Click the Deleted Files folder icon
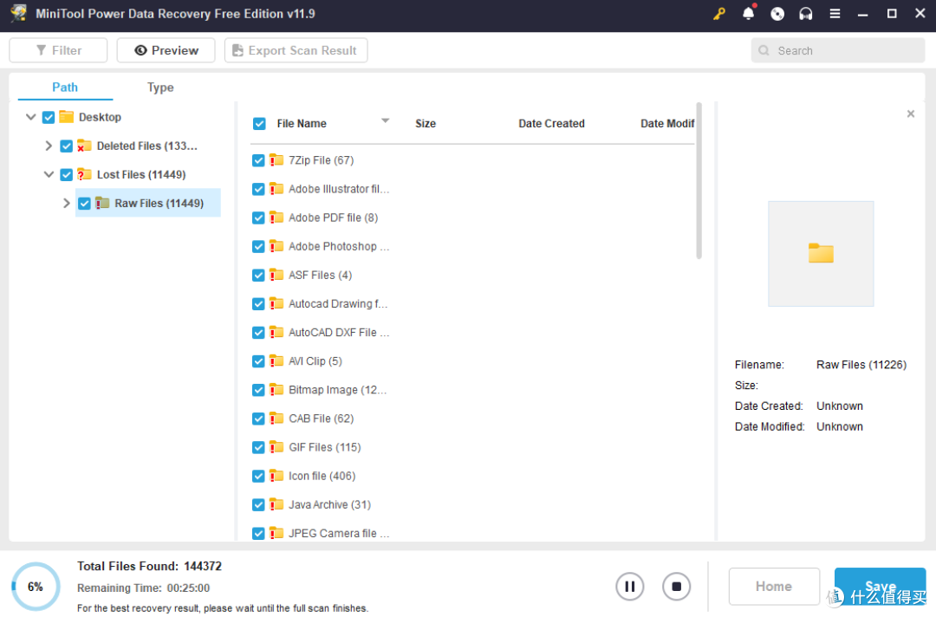The height and width of the screenshot is (617, 936). pos(84,146)
